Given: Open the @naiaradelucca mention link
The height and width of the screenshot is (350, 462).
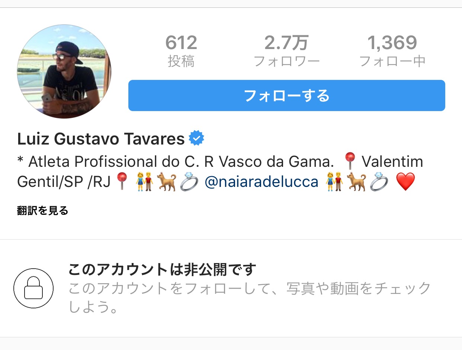Looking at the screenshot, I should pyautogui.click(x=262, y=182).
